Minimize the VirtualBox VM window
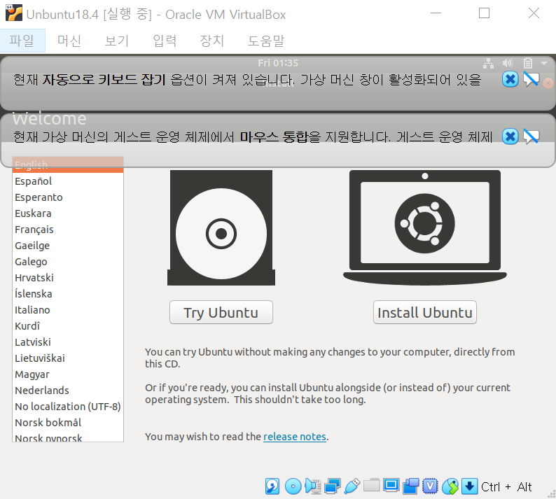The image size is (556, 499). coord(436,13)
